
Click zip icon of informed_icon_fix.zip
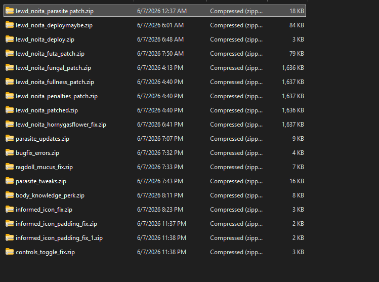pyautogui.click(x=10, y=210)
